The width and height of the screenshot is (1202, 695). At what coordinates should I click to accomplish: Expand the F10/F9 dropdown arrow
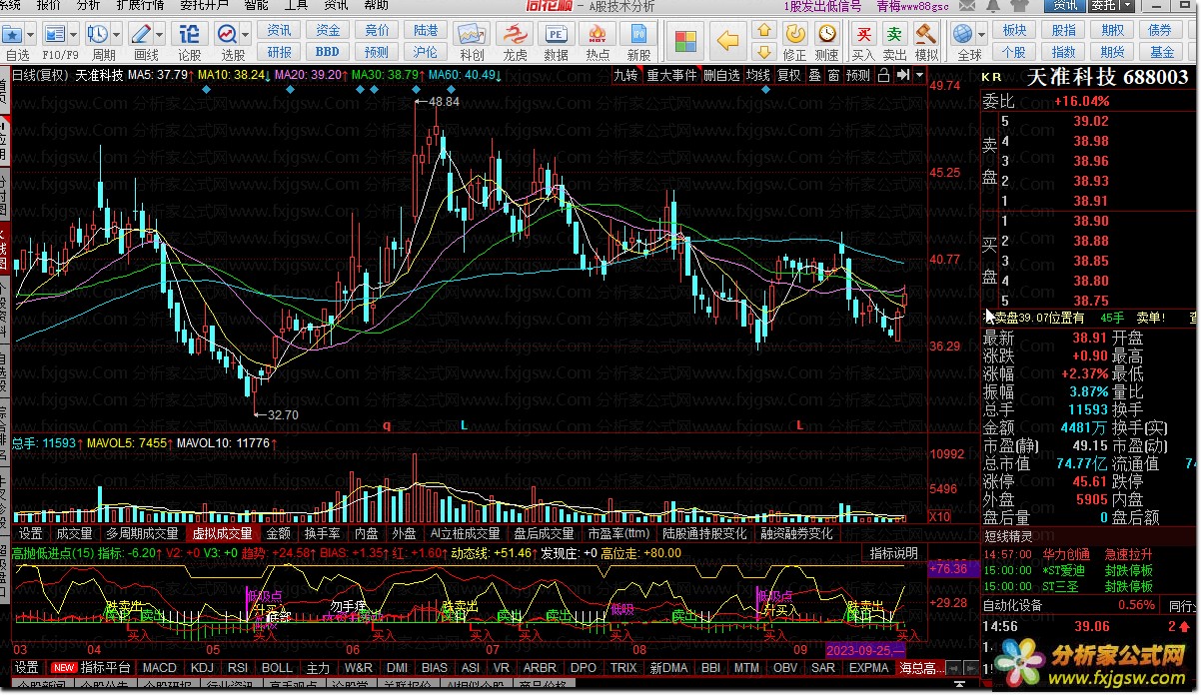(x=75, y=35)
